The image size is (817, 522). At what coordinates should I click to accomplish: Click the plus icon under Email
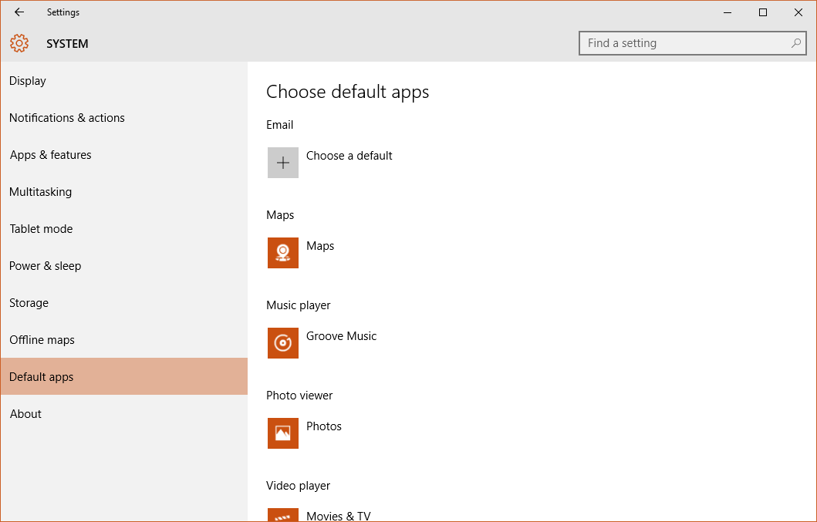(x=283, y=163)
